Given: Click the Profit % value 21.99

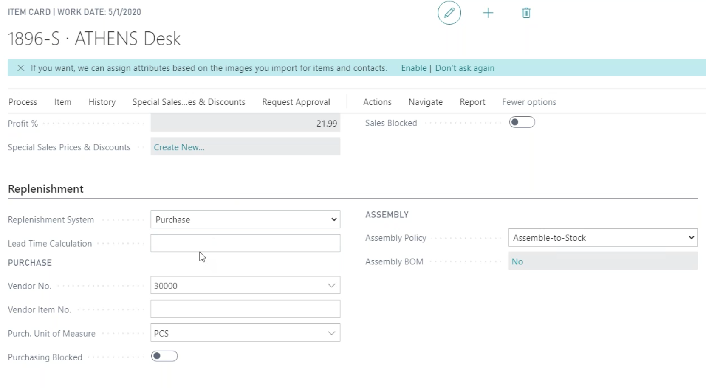Looking at the screenshot, I should pyautogui.click(x=327, y=124).
